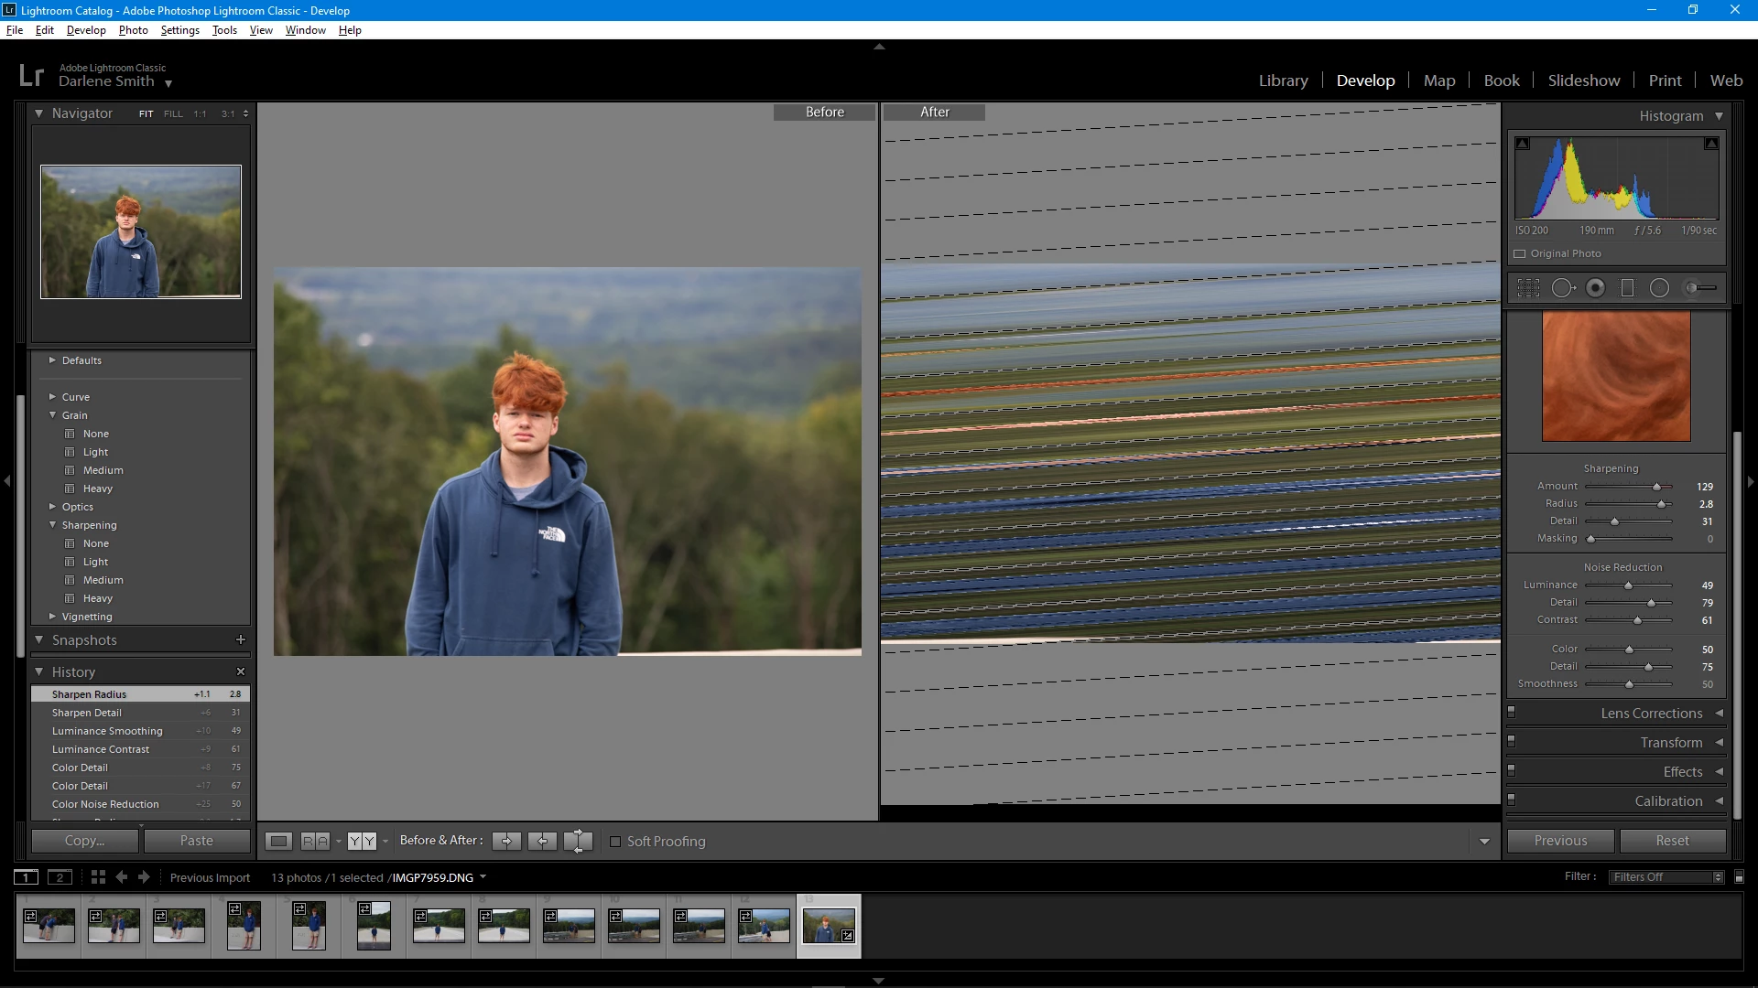1758x988 pixels.
Task: Open the Settings menu
Action: click(x=179, y=30)
